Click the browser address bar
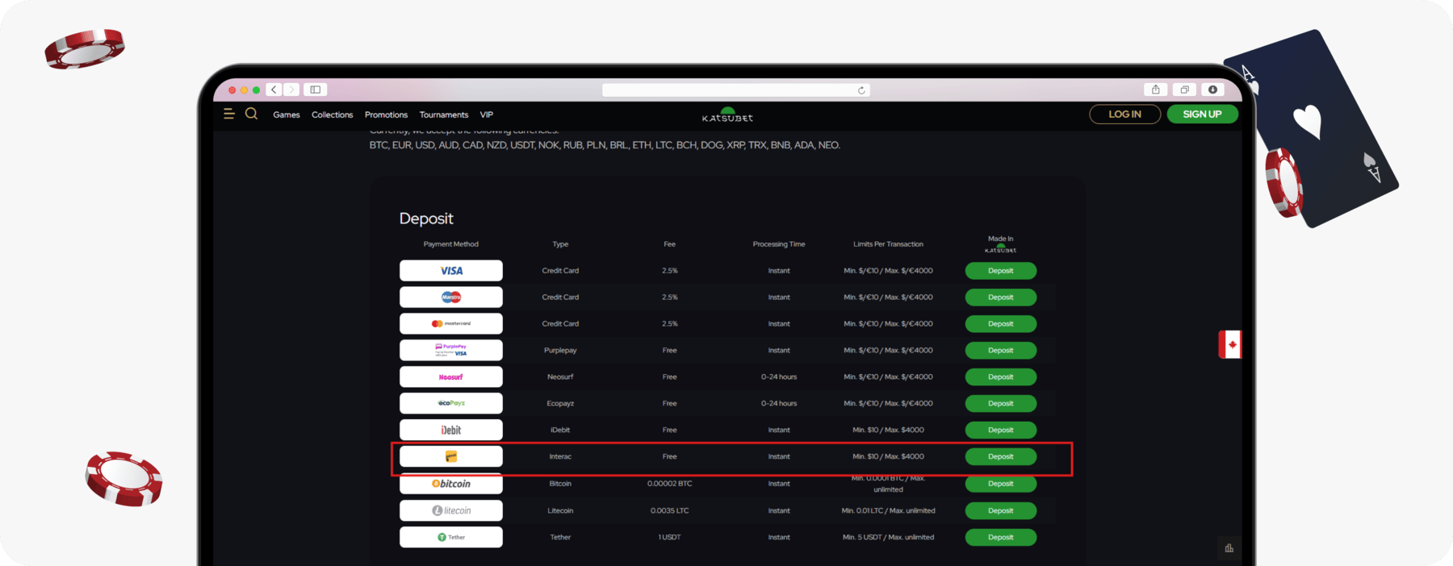 [x=735, y=90]
